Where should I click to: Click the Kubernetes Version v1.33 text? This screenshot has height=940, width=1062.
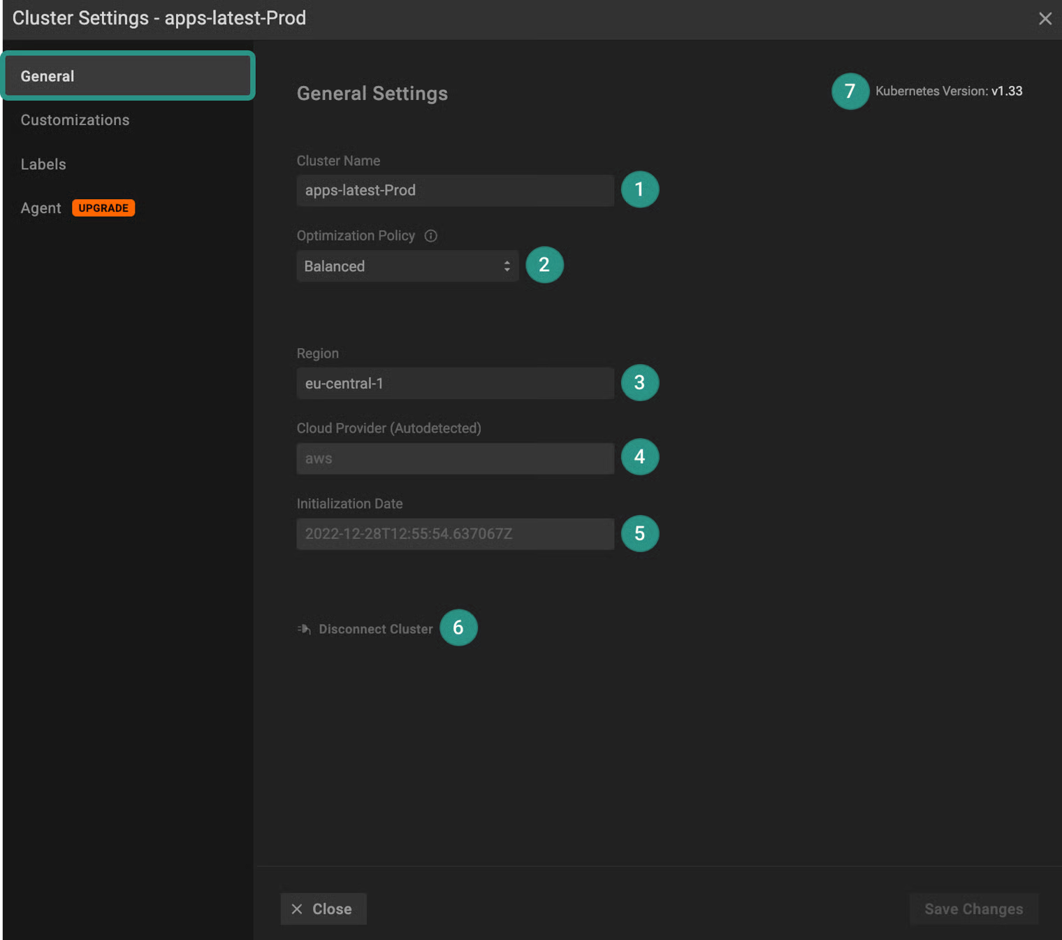click(x=949, y=91)
